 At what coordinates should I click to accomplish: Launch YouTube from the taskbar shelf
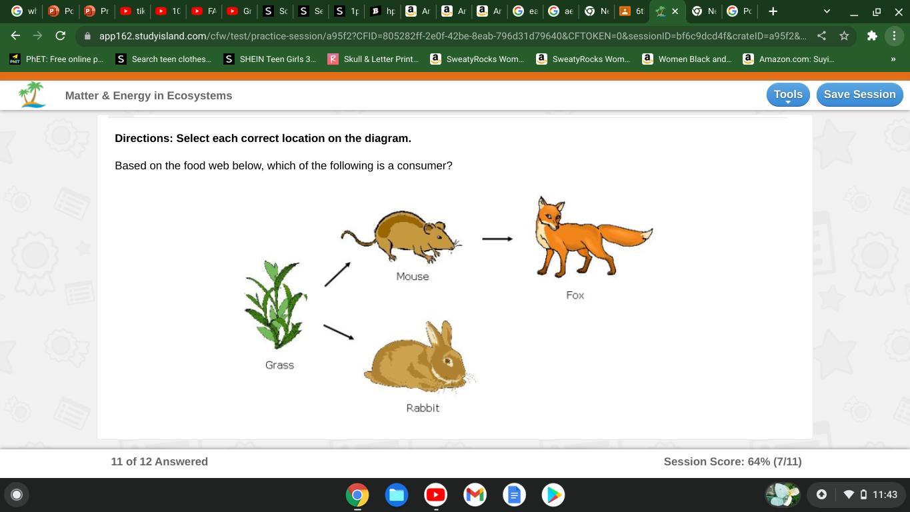435,495
